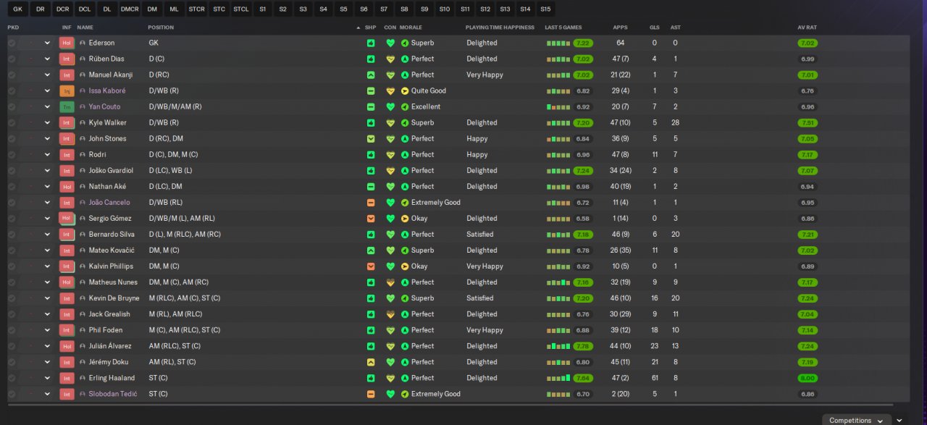
Task: Click Matheus Nunes' Hol info badge
Action: coord(67,282)
